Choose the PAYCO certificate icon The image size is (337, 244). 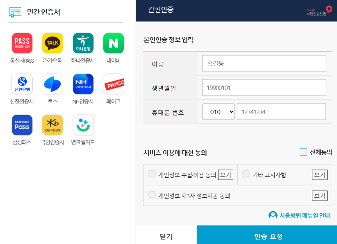[114, 84]
